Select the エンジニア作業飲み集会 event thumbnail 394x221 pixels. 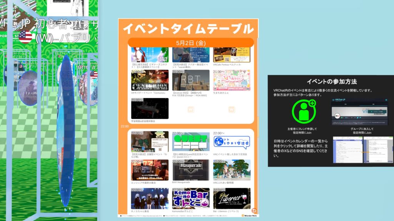pos(150,170)
